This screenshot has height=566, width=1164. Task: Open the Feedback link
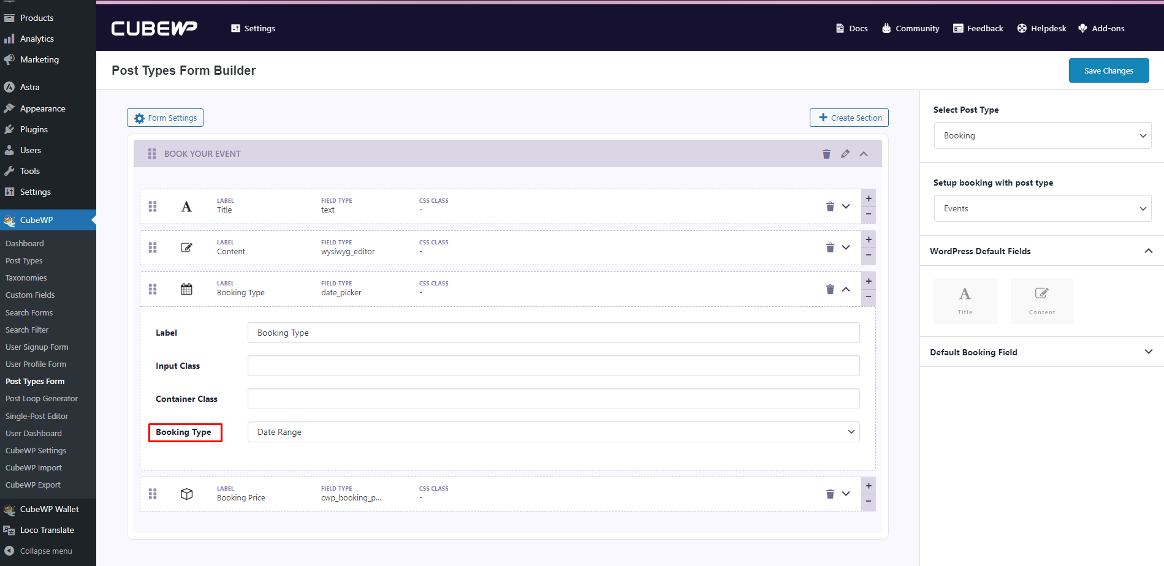click(978, 28)
